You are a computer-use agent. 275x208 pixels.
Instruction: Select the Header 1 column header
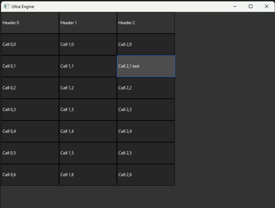tap(88, 23)
